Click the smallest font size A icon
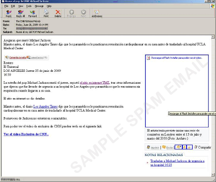216x182 pixels. point(189,147)
